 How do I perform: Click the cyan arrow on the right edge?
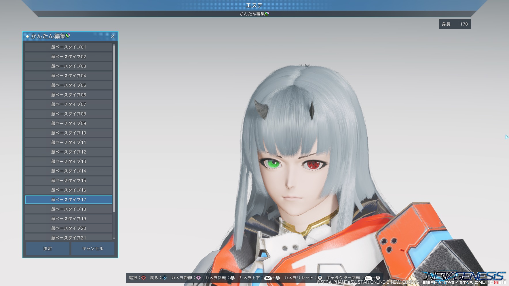[506, 137]
